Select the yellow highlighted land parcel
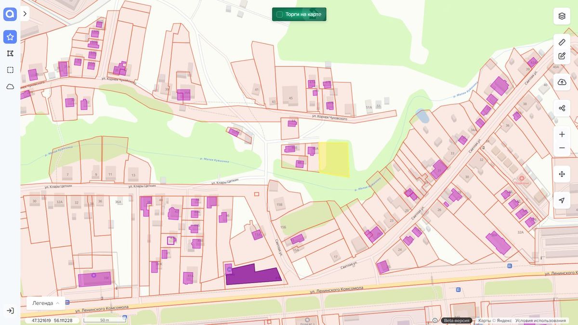Image resolution: width=578 pixels, height=325 pixels. (x=334, y=159)
